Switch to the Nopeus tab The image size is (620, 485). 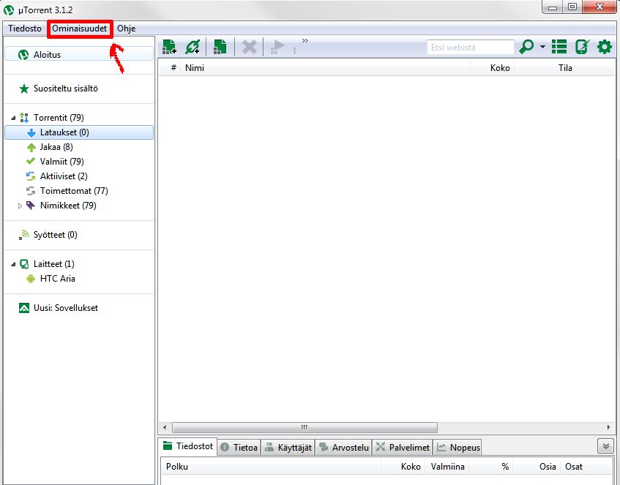(458, 447)
